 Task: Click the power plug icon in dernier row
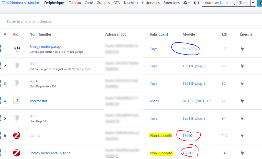[242, 136]
